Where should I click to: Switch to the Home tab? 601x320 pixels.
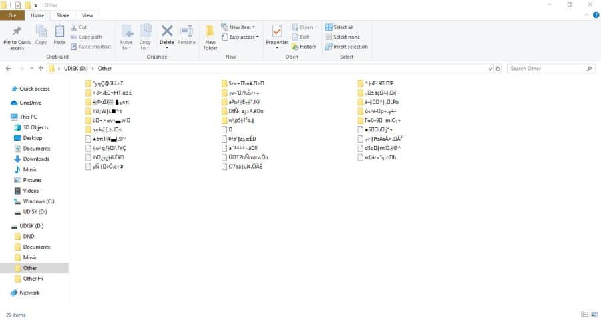click(37, 15)
